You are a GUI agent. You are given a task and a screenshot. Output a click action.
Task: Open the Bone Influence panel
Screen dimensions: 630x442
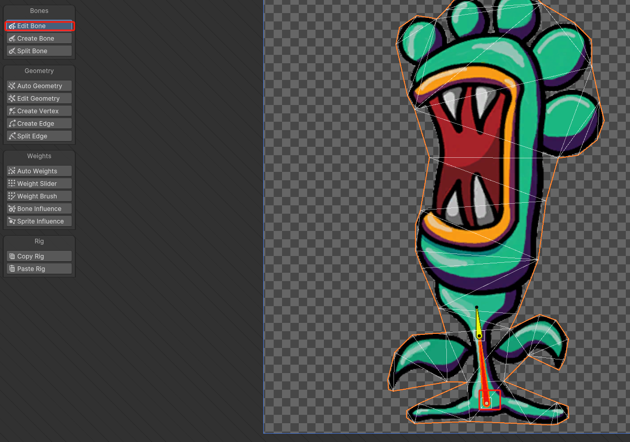tap(39, 208)
